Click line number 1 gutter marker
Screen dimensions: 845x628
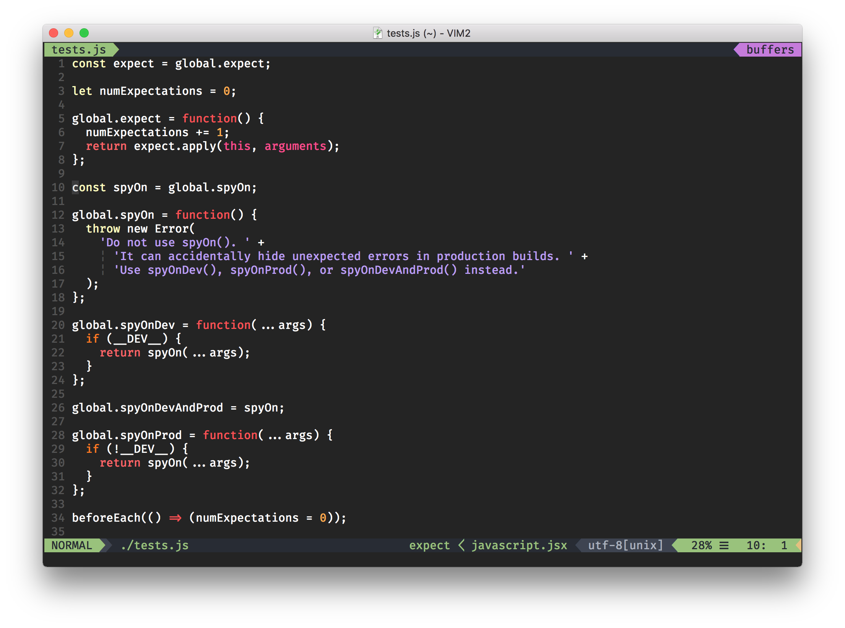tap(59, 64)
